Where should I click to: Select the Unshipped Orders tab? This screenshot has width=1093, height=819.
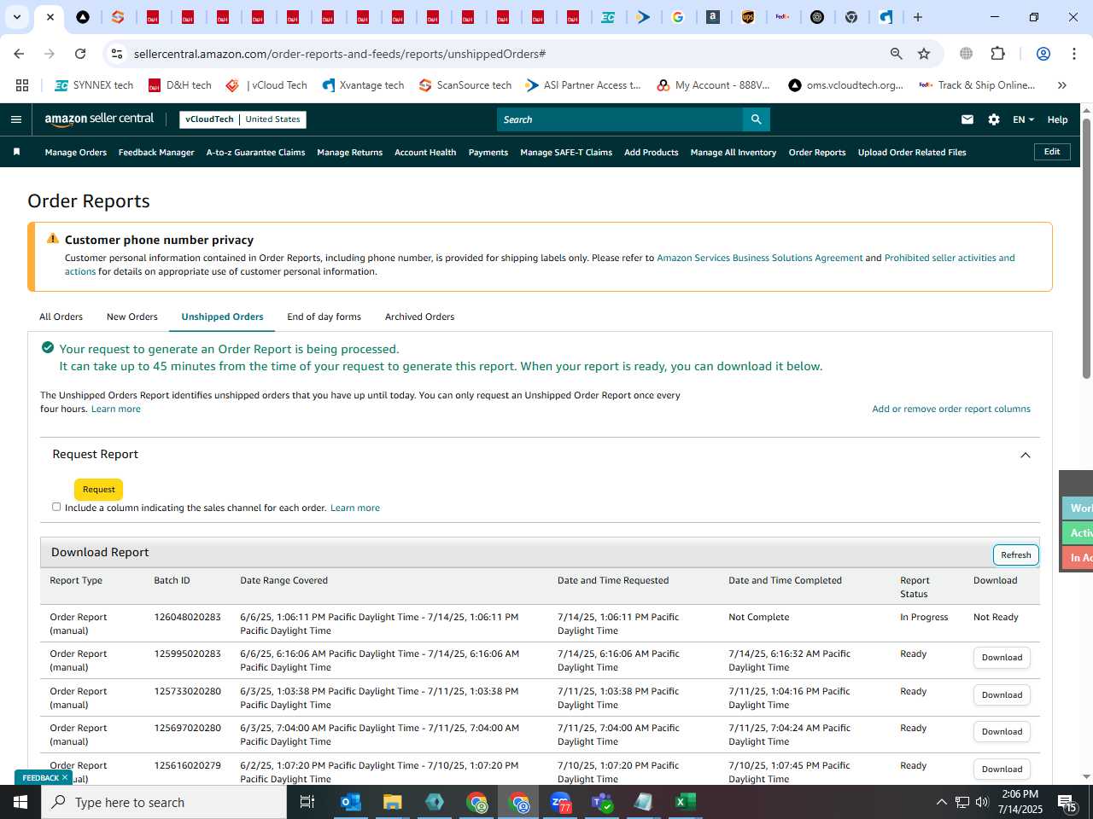point(222,317)
